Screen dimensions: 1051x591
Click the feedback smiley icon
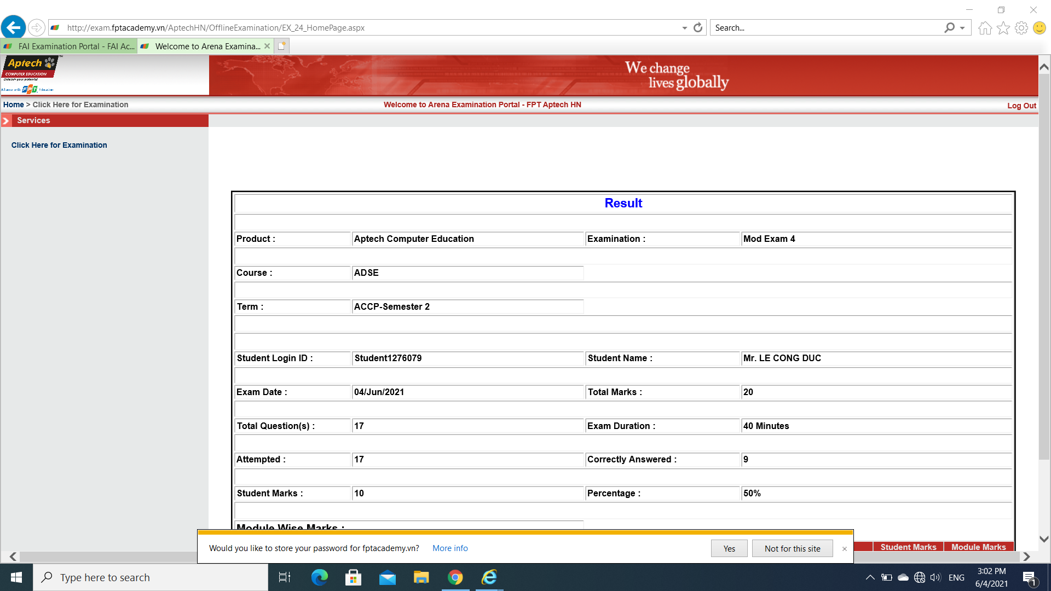[1040, 28]
